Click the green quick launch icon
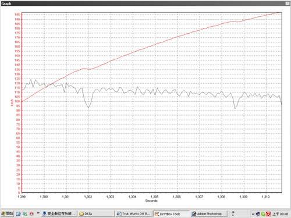 pos(25,214)
